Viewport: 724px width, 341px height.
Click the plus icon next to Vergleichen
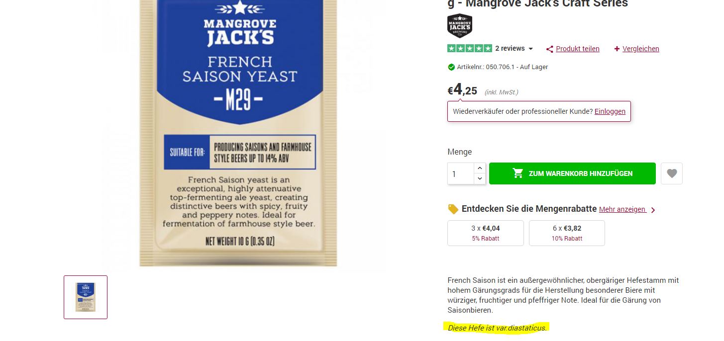pyautogui.click(x=617, y=49)
